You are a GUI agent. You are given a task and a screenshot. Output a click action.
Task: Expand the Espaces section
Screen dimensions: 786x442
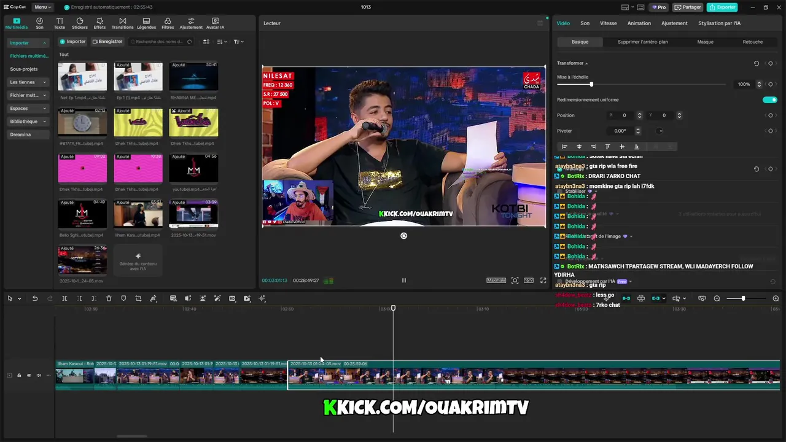44,108
